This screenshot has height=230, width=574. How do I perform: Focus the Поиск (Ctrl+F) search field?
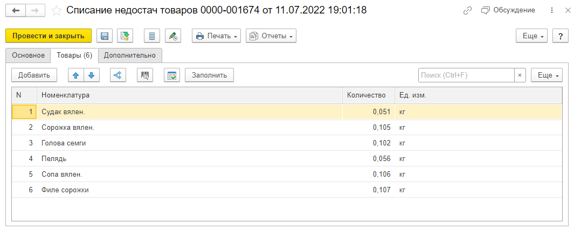coord(466,75)
